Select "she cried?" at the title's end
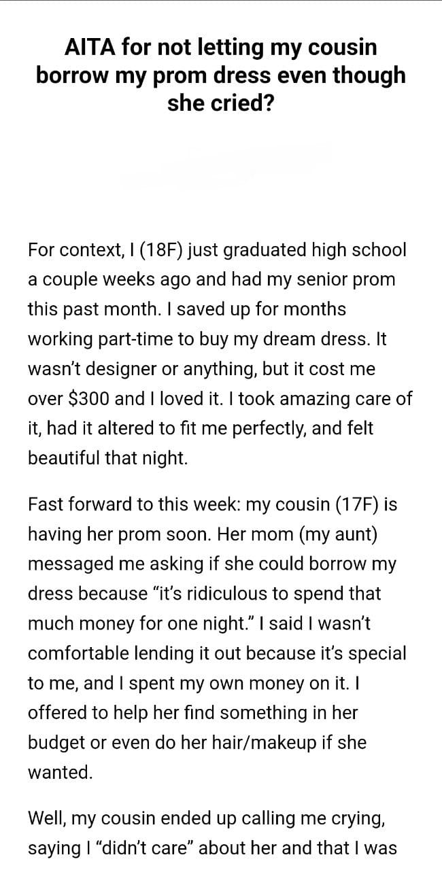 [221, 102]
